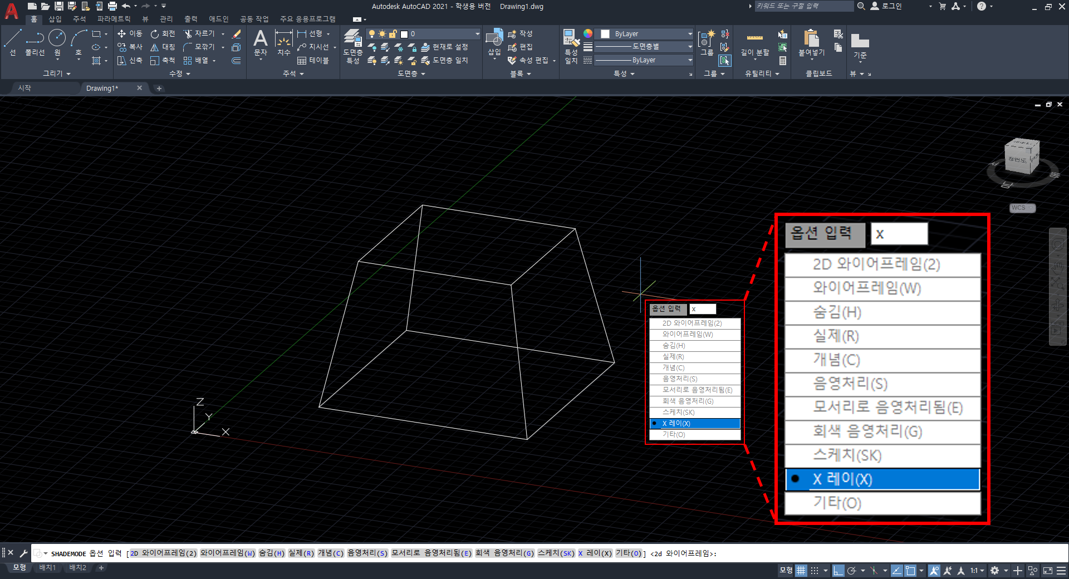Activate the Stretch (신축) tool
Viewport: 1069px width, 579px height.
(x=130, y=60)
